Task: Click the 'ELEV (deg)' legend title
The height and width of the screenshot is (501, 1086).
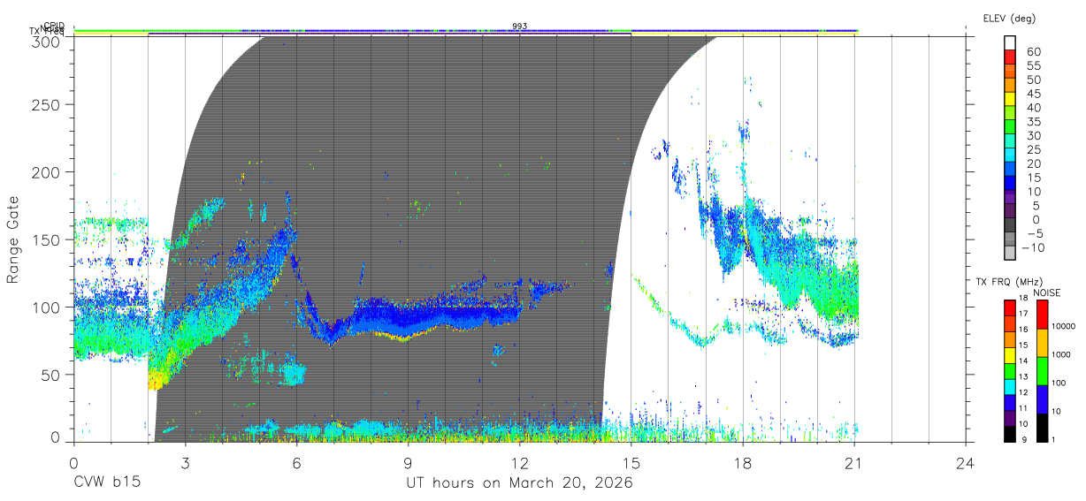Action: pyautogui.click(x=1009, y=18)
